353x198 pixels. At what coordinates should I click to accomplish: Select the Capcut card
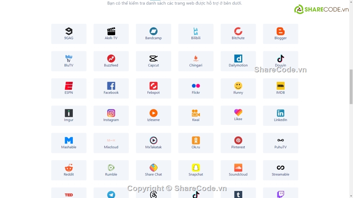pyautogui.click(x=153, y=61)
